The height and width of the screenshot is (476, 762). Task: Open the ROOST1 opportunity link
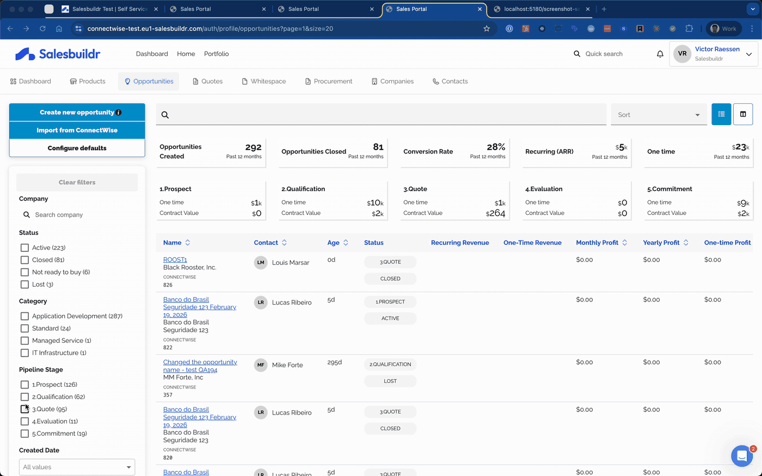175,259
